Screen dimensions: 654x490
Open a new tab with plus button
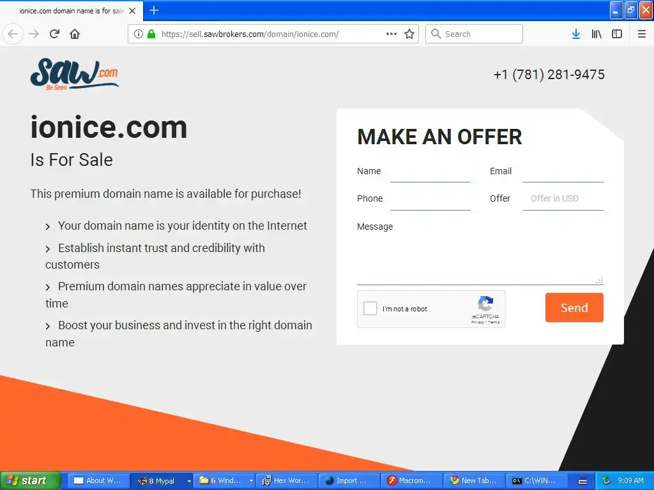click(154, 10)
